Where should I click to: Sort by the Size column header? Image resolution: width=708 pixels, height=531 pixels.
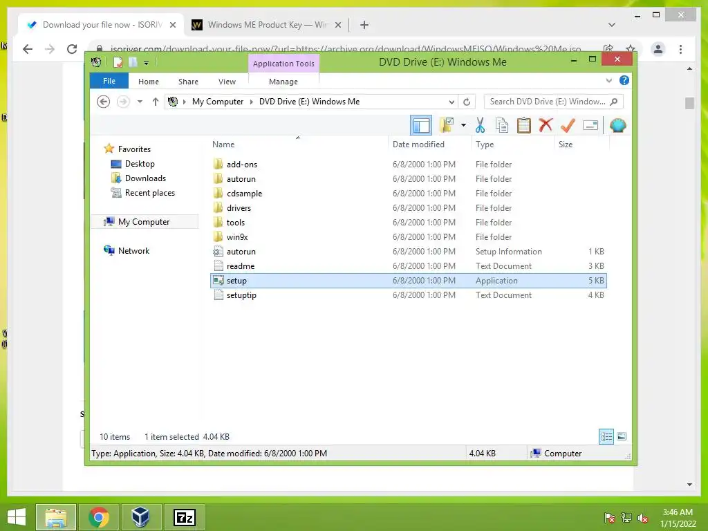pyautogui.click(x=581, y=145)
